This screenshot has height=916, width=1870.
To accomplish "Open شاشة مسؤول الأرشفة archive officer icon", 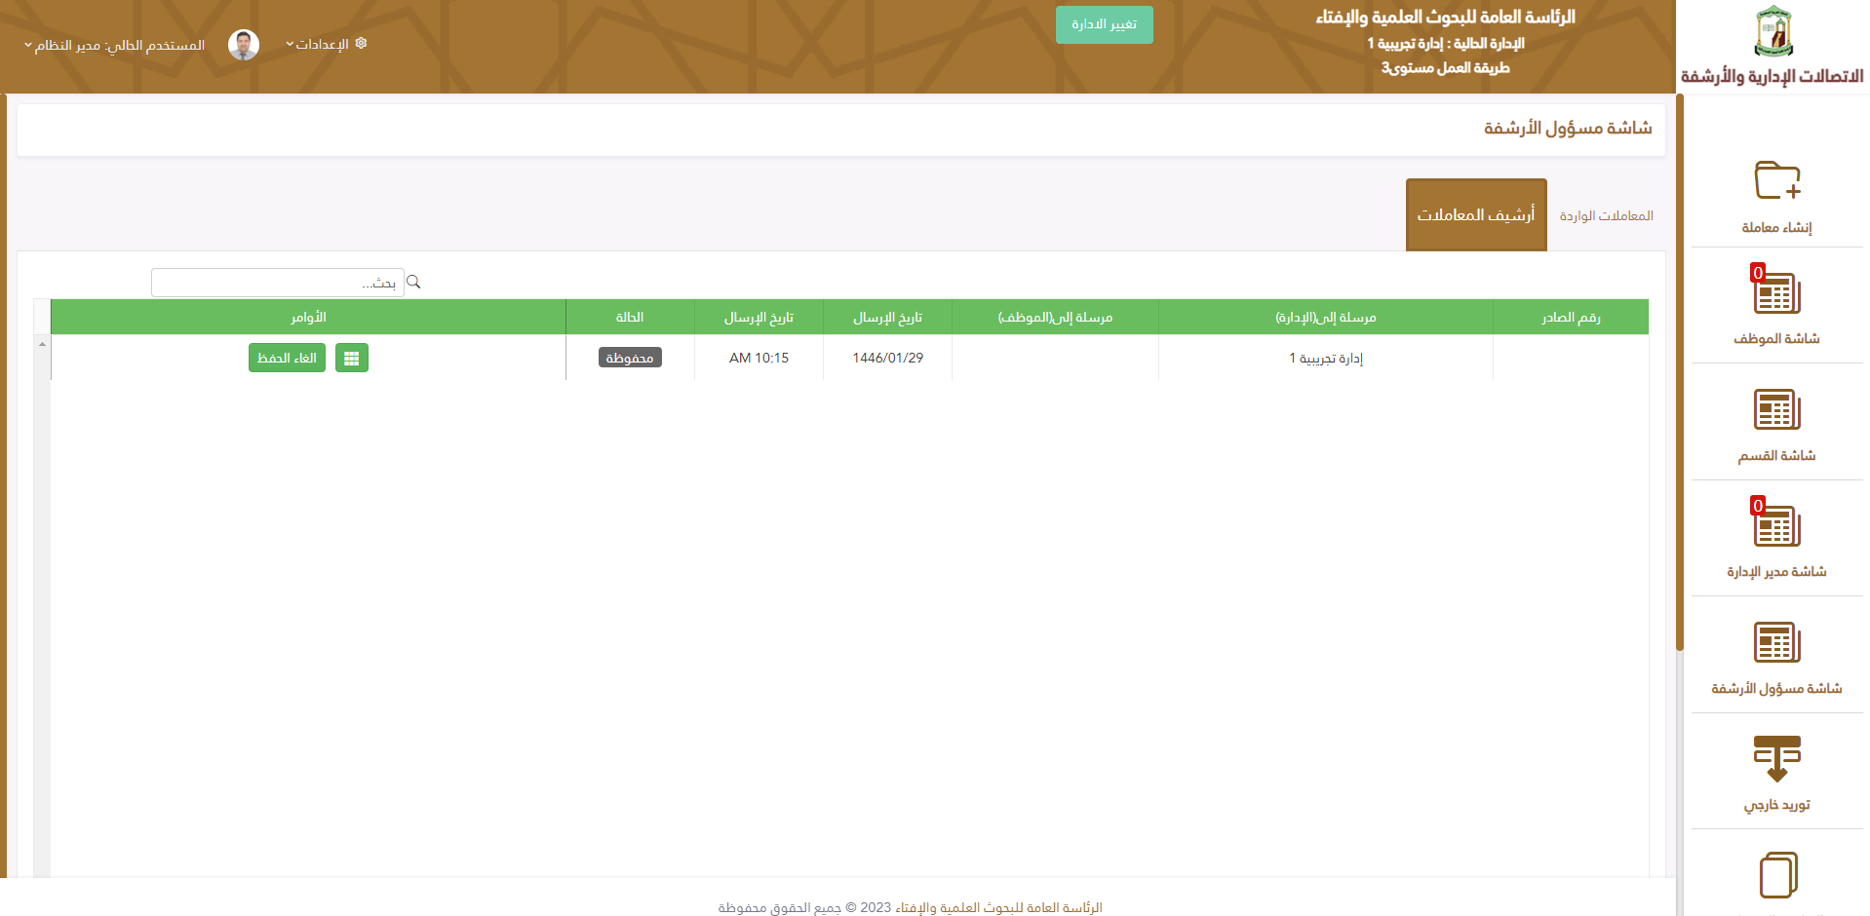I will [1776, 642].
